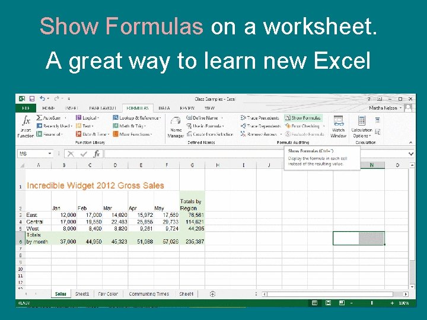Viewport: 427px width, 320px height.
Task: Switch to INSERT ribbon tab
Action: [x=72, y=108]
